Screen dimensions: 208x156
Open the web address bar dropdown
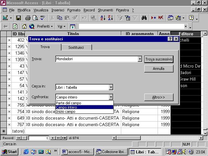tap(186, 26)
